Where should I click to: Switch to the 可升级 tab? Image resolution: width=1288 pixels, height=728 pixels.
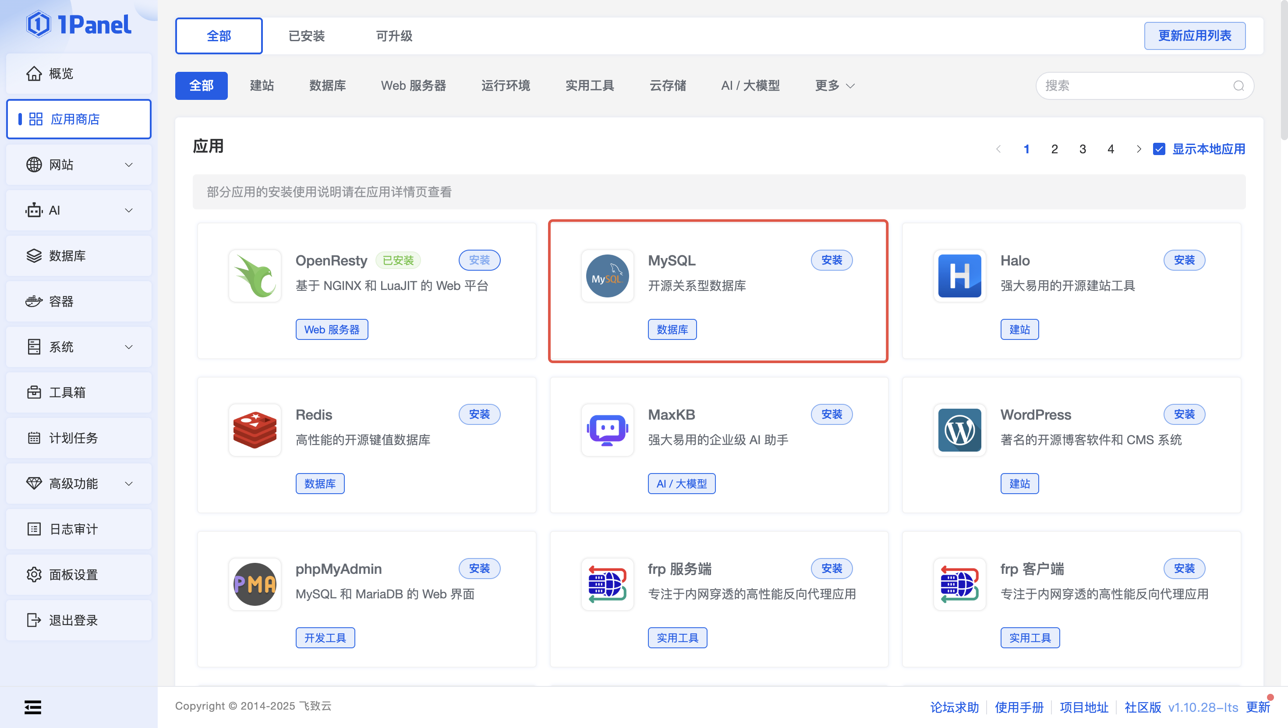click(394, 36)
